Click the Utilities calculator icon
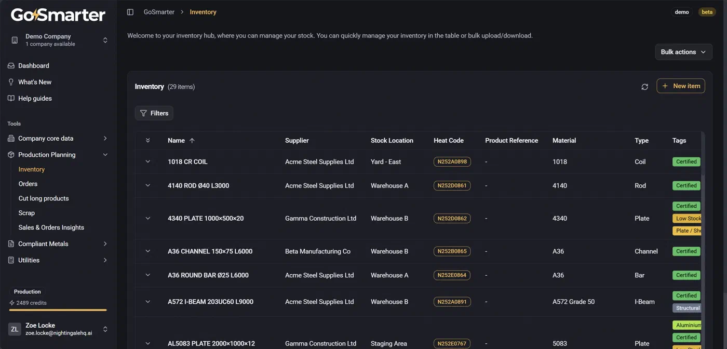The height and width of the screenshot is (349, 727). pos(11,260)
